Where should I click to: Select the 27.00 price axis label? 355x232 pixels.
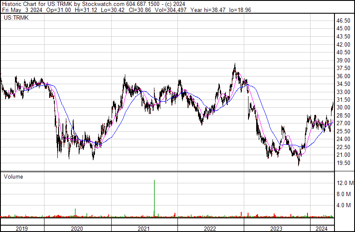[343, 123]
